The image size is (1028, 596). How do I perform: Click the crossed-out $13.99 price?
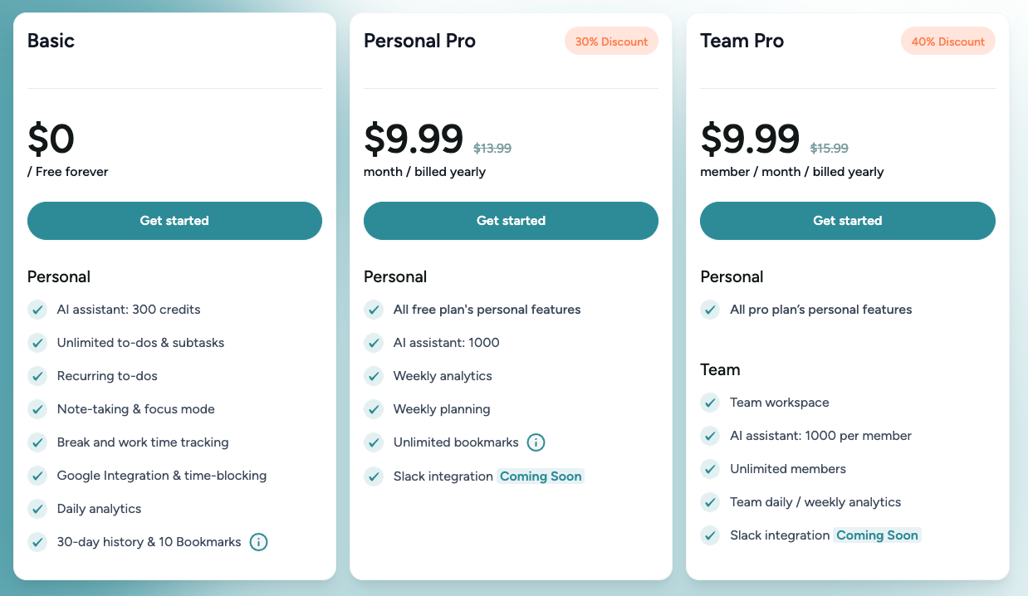[x=492, y=149]
